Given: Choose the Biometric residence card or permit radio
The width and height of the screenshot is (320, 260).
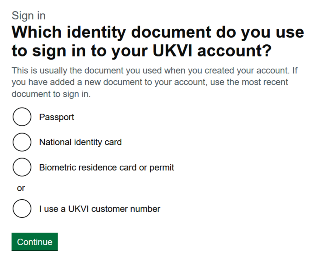Looking at the screenshot, I should coord(22,167).
